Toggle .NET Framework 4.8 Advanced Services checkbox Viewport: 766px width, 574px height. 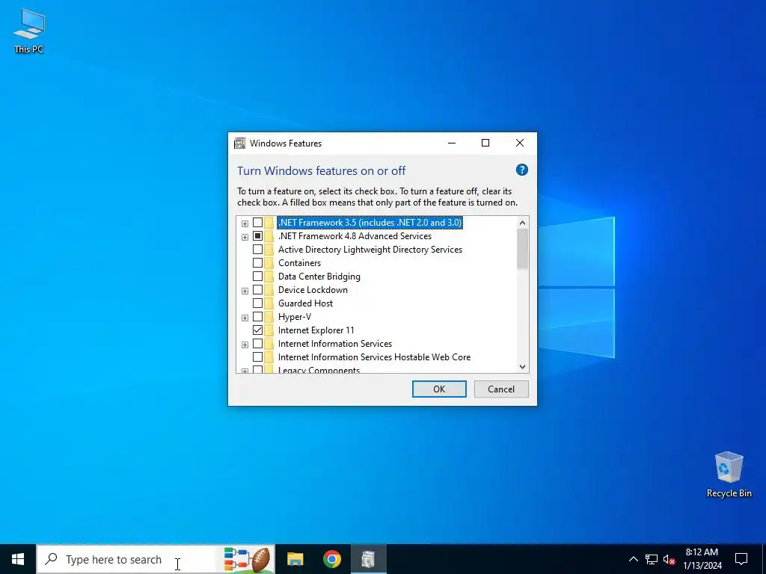point(257,236)
